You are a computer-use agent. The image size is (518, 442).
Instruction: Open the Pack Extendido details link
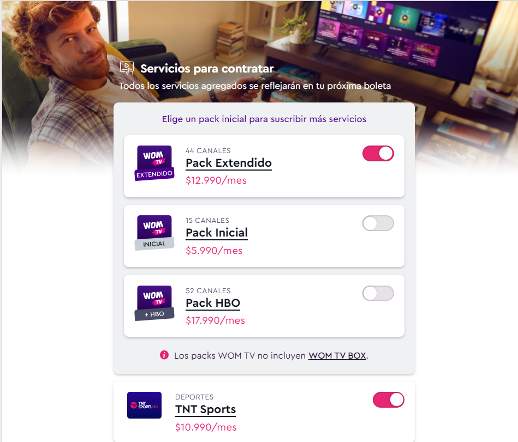pyautogui.click(x=229, y=163)
